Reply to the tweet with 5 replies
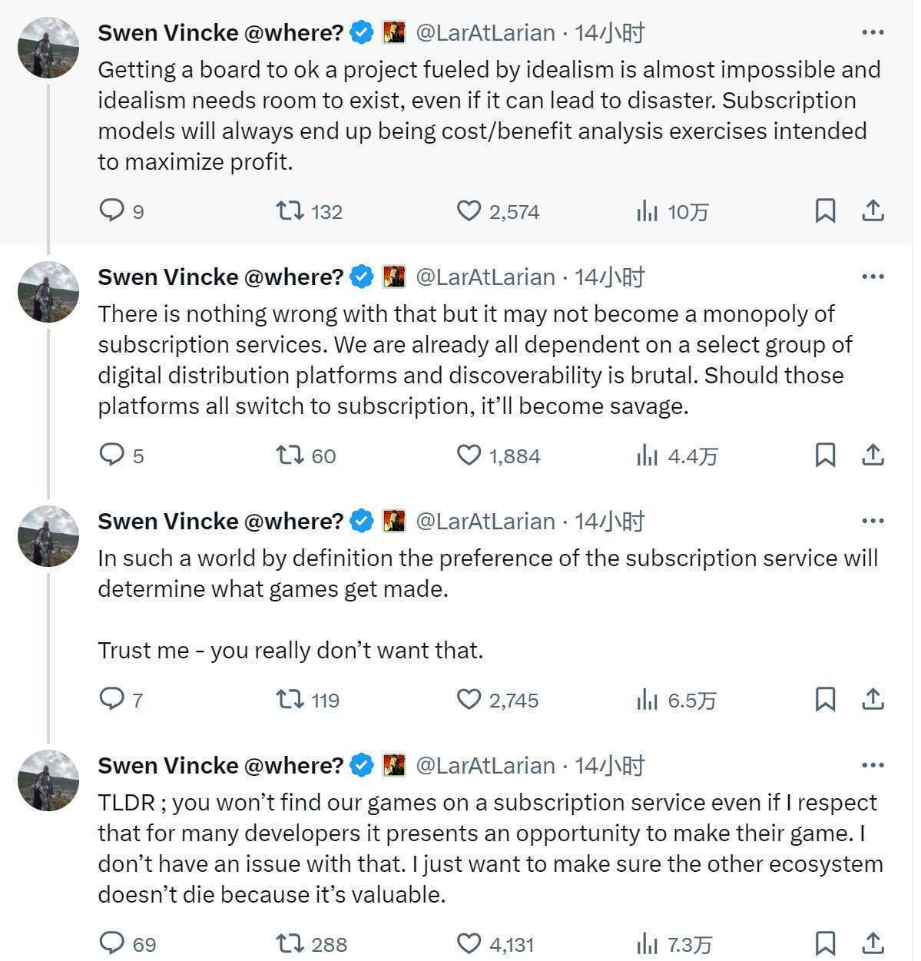The image size is (921, 961). 112,455
